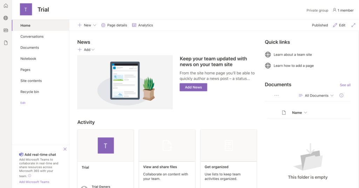Open the Learn about a team site link
This screenshot has width=359, height=188.
coord(293,55)
